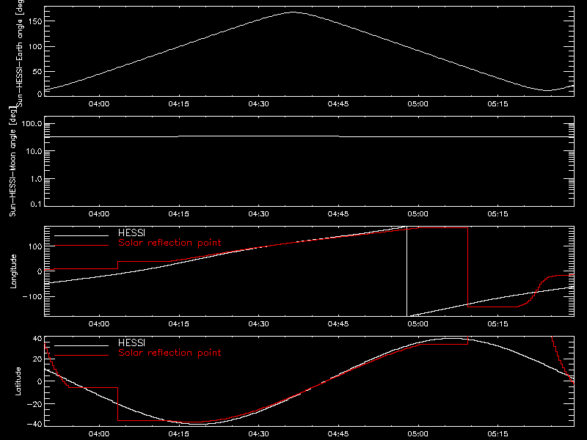Click the white HESSI legend line sample in the Longitude plot

click(81, 235)
